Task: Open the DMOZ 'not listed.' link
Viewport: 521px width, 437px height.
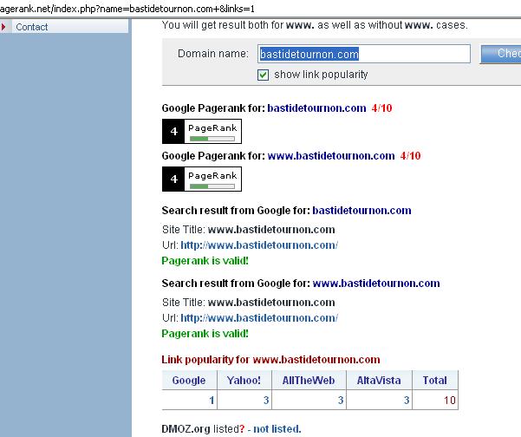Action: (x=277, y=429)
